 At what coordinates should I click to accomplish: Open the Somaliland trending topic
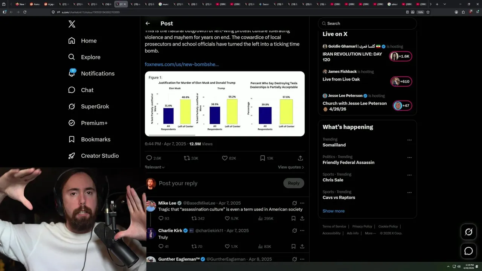coord(334,145)
